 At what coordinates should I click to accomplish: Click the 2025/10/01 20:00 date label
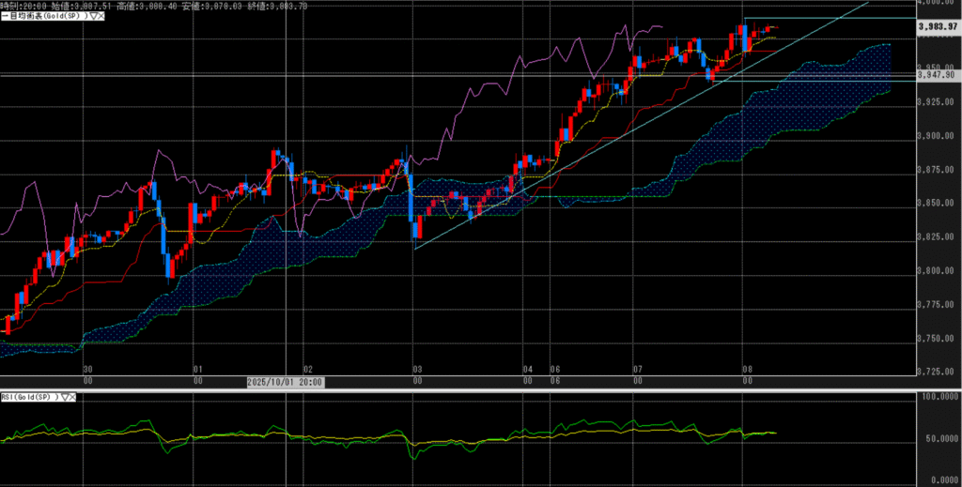(286, 382)
